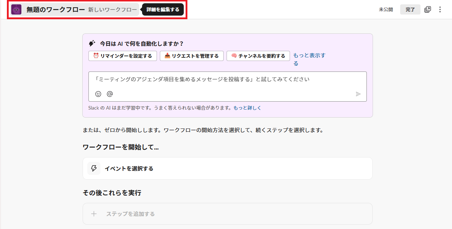Screen dimensions: 452x229
Task: Click the AI sparkle icon
Action: [x=92, y=44]
